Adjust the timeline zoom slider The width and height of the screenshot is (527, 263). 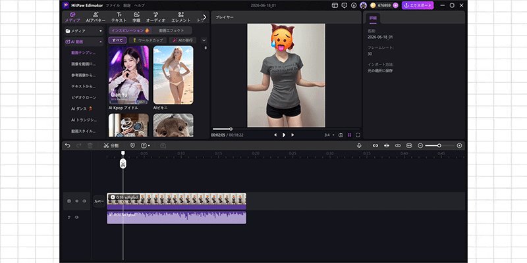click(441, 145)
